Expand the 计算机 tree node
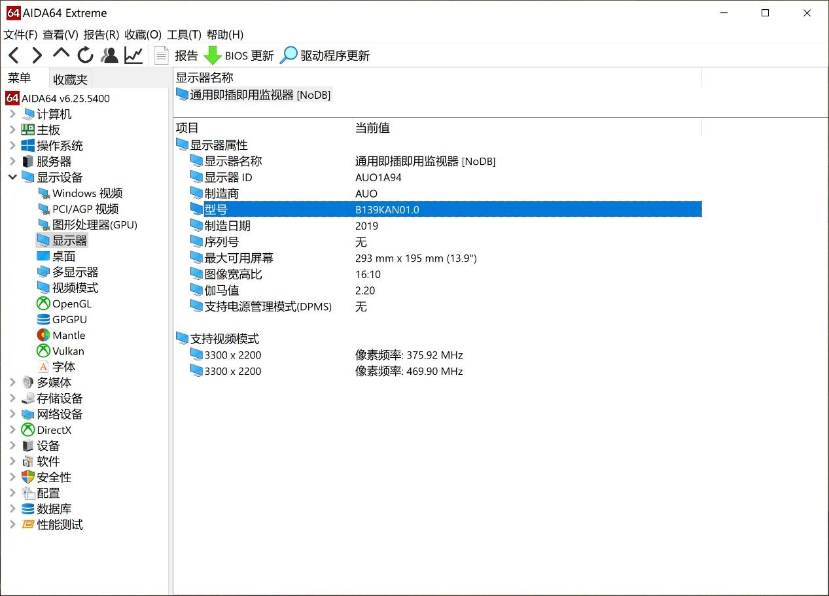829x596 pixels. pyautogui.click(x=12, y=114)
